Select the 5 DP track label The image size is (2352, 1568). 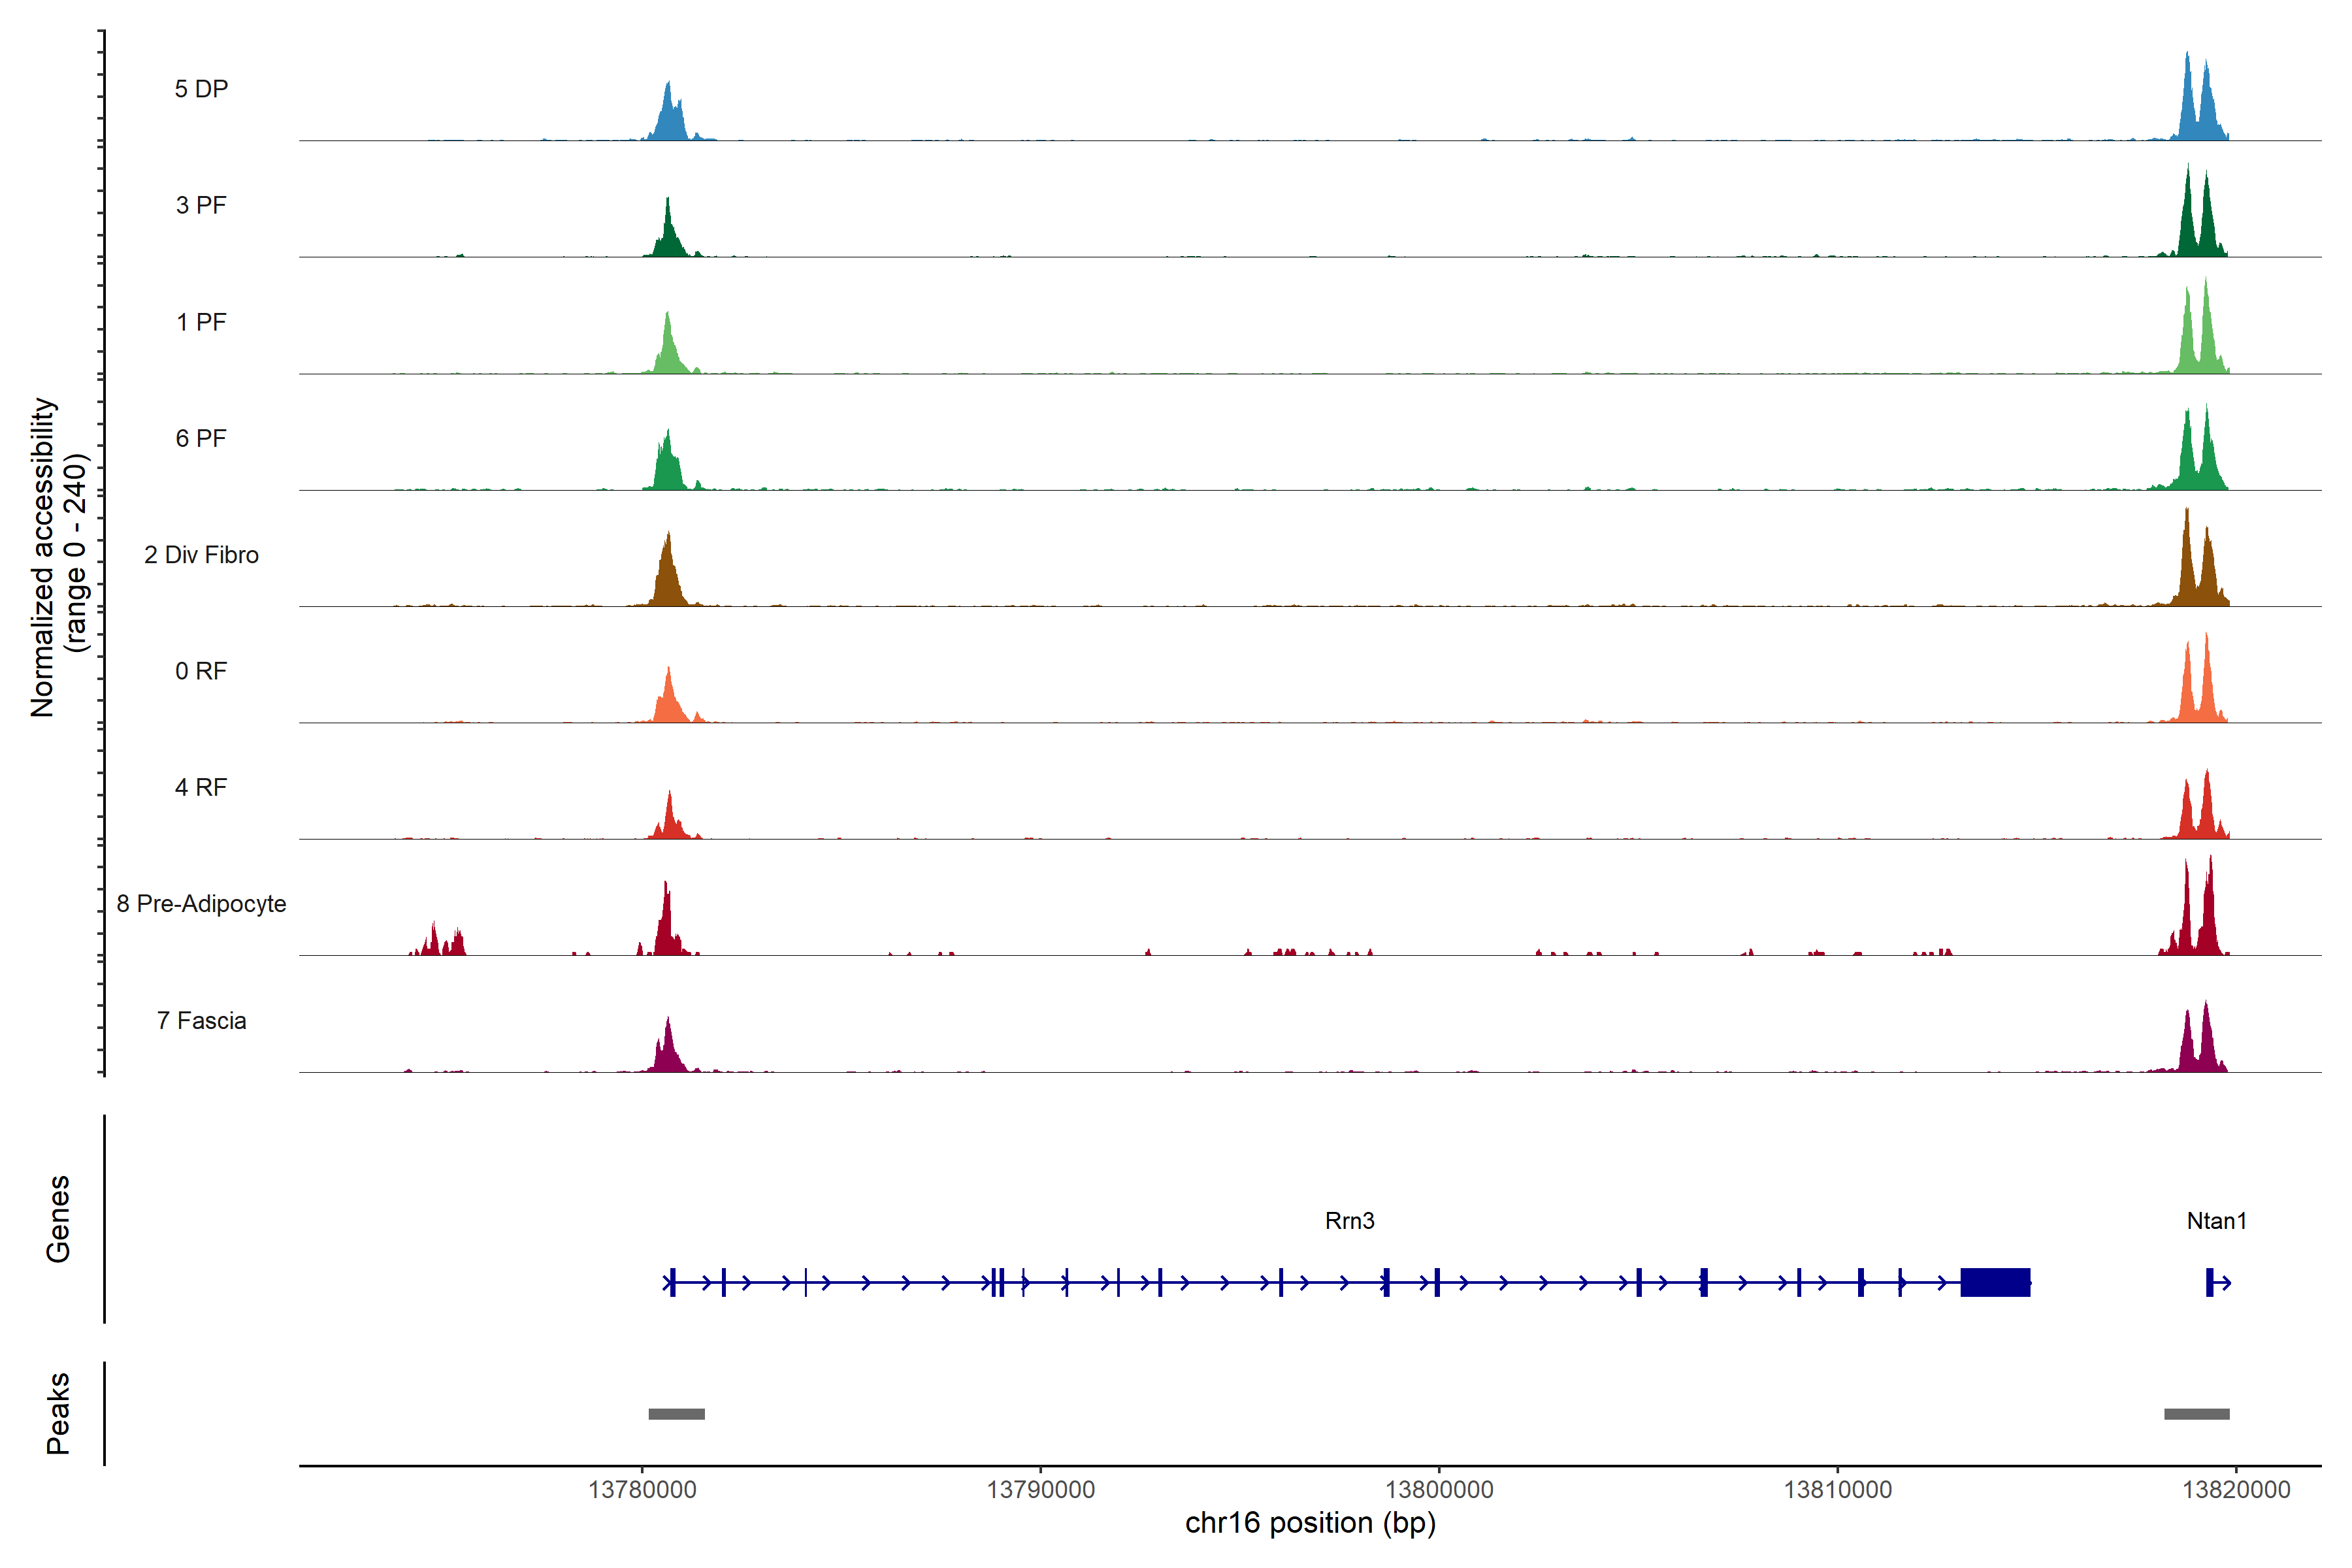point(201,89)
